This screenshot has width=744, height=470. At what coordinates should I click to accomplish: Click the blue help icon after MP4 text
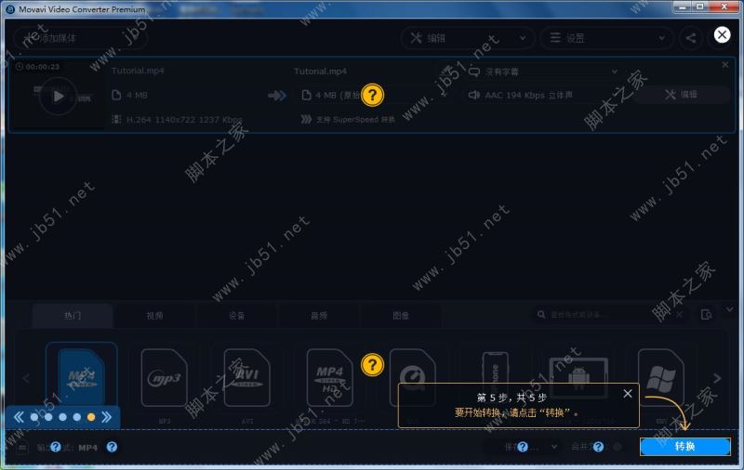click(x=112, y=447)
